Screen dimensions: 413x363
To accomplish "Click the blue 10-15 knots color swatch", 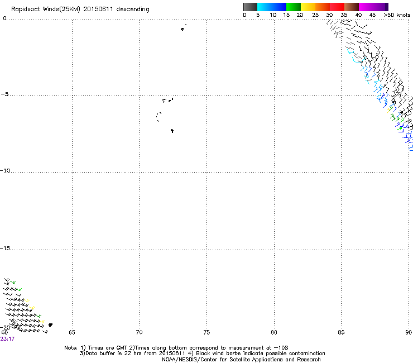I will pos(279,7).
